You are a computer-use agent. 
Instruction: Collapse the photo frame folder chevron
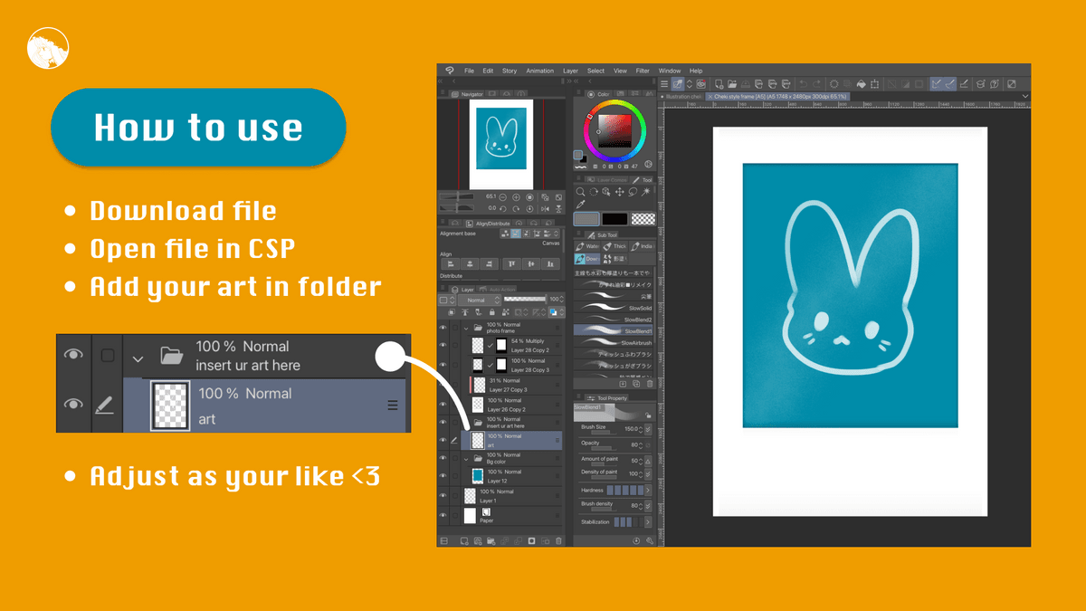pos(466,328)
